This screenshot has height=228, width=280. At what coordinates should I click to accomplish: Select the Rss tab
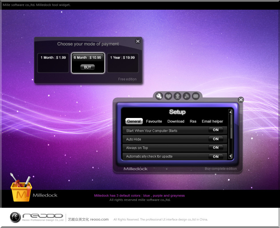click(193, 121)
